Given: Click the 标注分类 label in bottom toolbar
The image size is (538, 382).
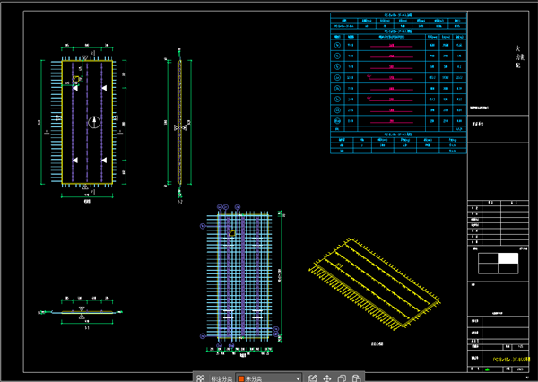Looking at the screenshot, I should click(x=221, y=378).
